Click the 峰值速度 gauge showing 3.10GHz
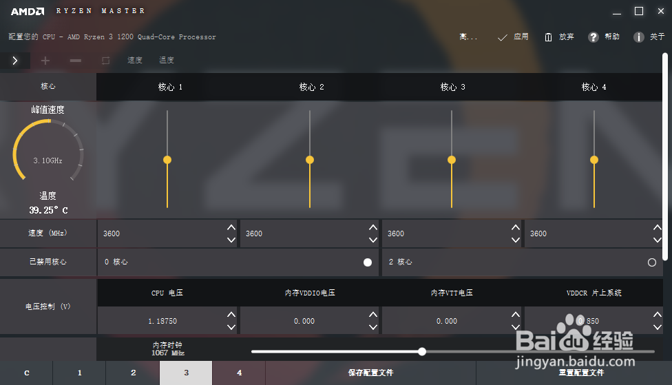The image size is (672, 385). coord(48,150)
